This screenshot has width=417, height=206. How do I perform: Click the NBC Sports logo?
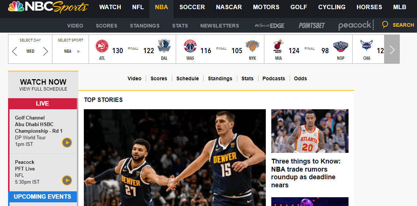(48, 7)
